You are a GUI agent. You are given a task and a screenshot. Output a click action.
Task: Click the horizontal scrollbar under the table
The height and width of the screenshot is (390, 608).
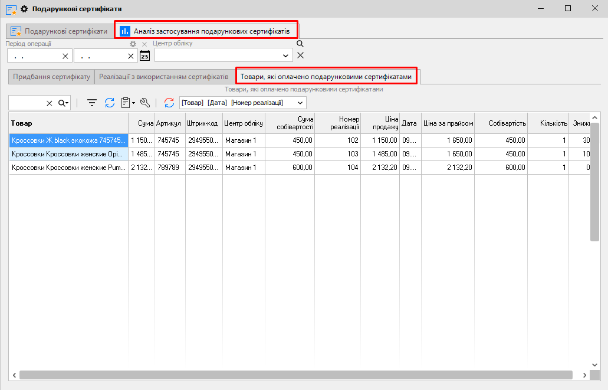[x=295, y=375]
